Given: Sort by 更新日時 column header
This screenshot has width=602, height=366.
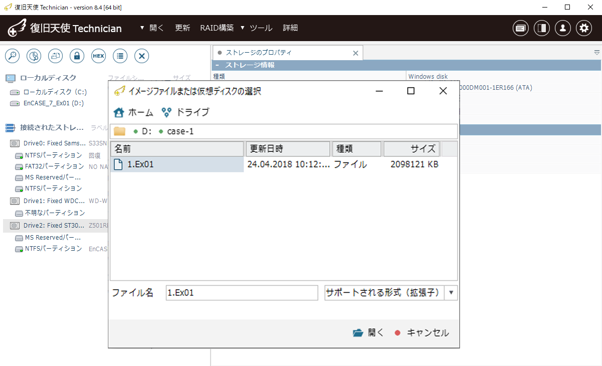Looking at the screenshot, I should (x=288, y=149).
